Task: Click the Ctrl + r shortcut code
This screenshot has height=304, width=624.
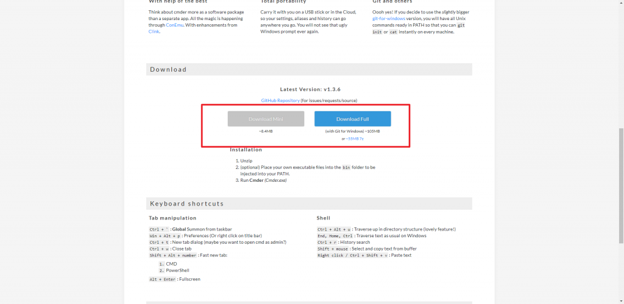Action: coord(327,242)
